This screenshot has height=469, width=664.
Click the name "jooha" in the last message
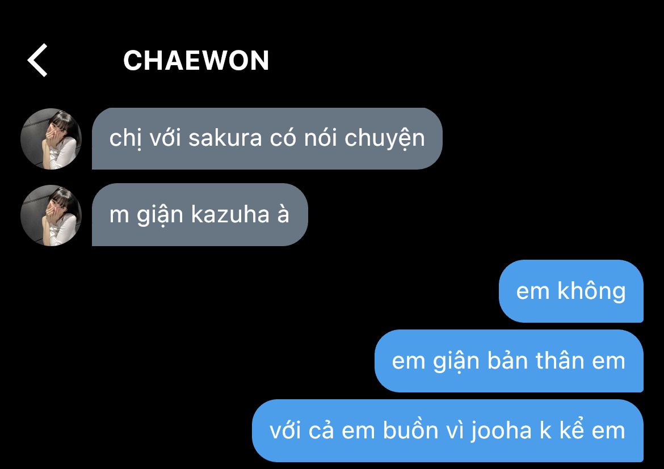[501, 432]
